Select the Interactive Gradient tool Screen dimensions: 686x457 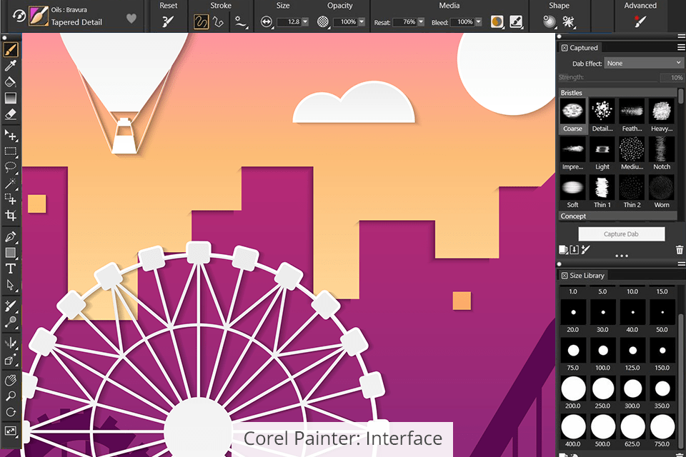11,99
